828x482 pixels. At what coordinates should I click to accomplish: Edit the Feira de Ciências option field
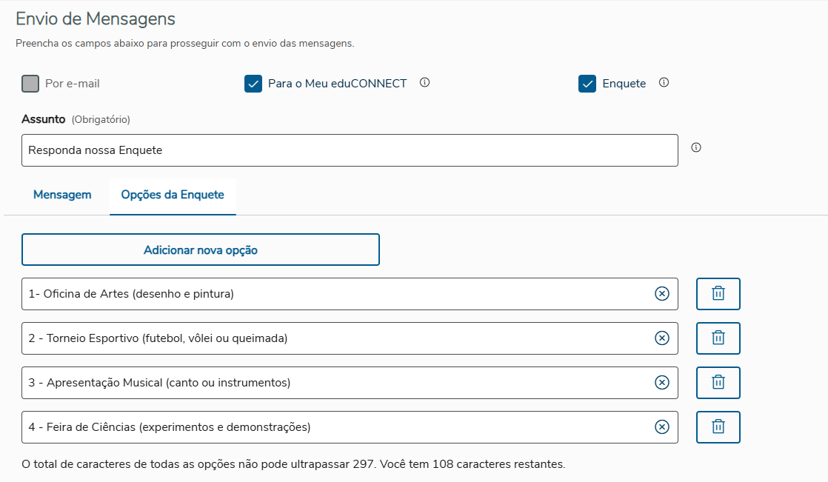coord(333,427)
